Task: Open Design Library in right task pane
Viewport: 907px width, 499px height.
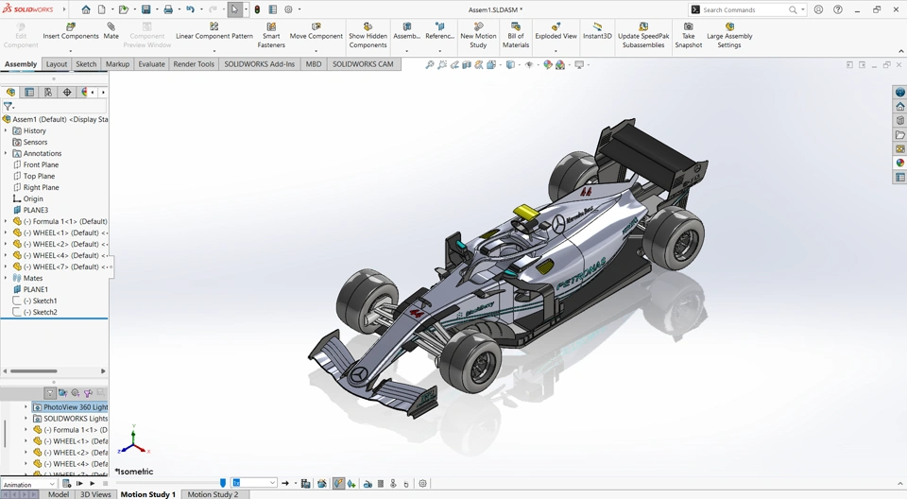Action: tap(900, 121)
